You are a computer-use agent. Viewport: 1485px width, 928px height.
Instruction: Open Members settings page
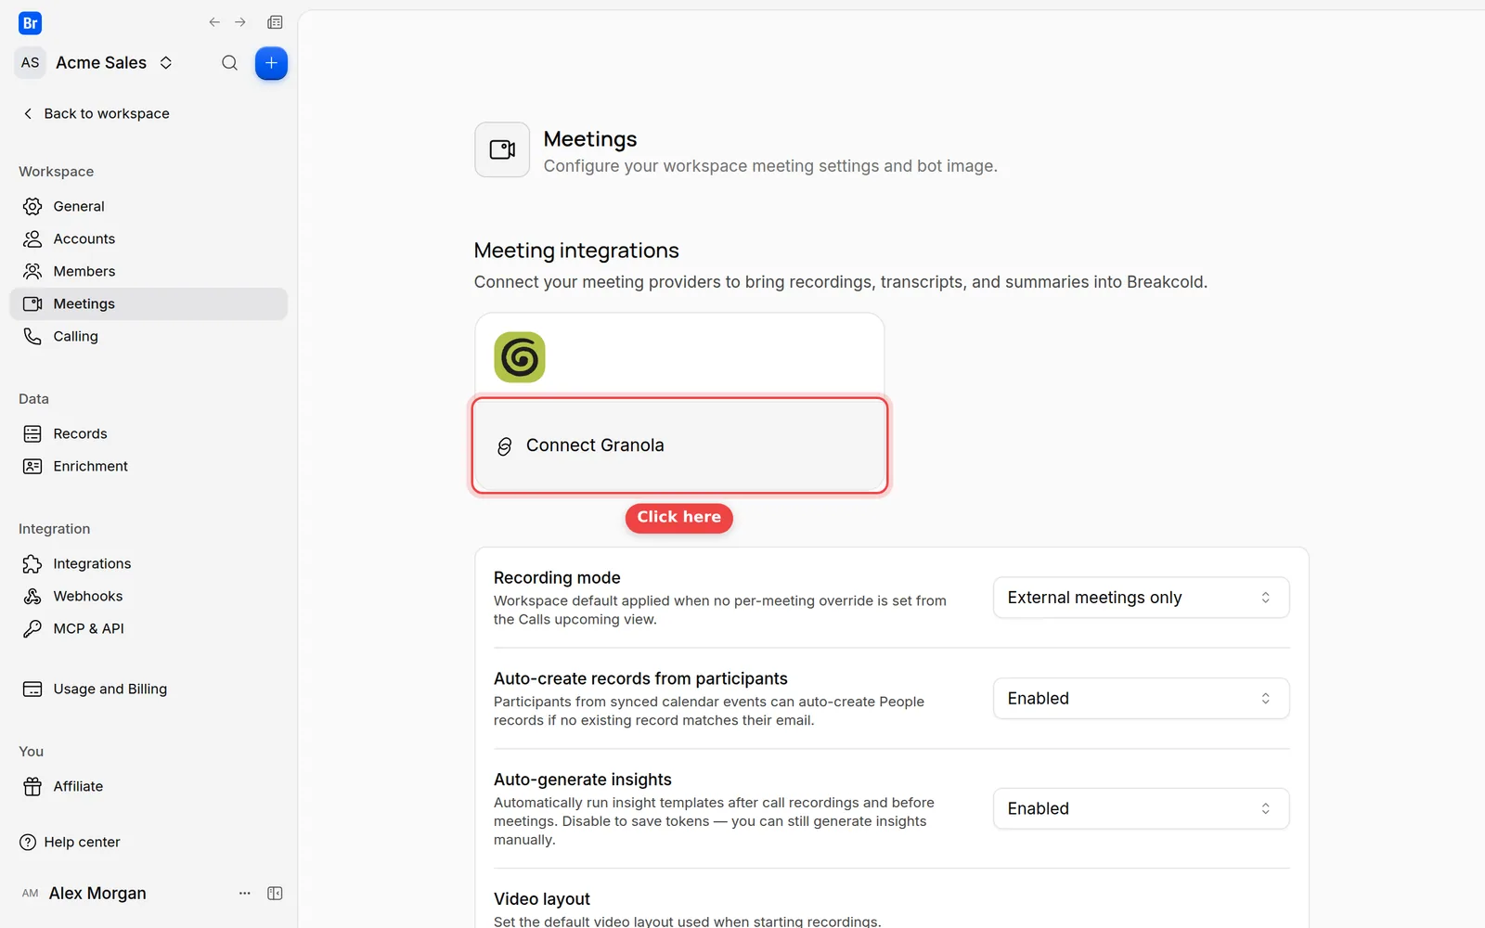coord(148,271)
